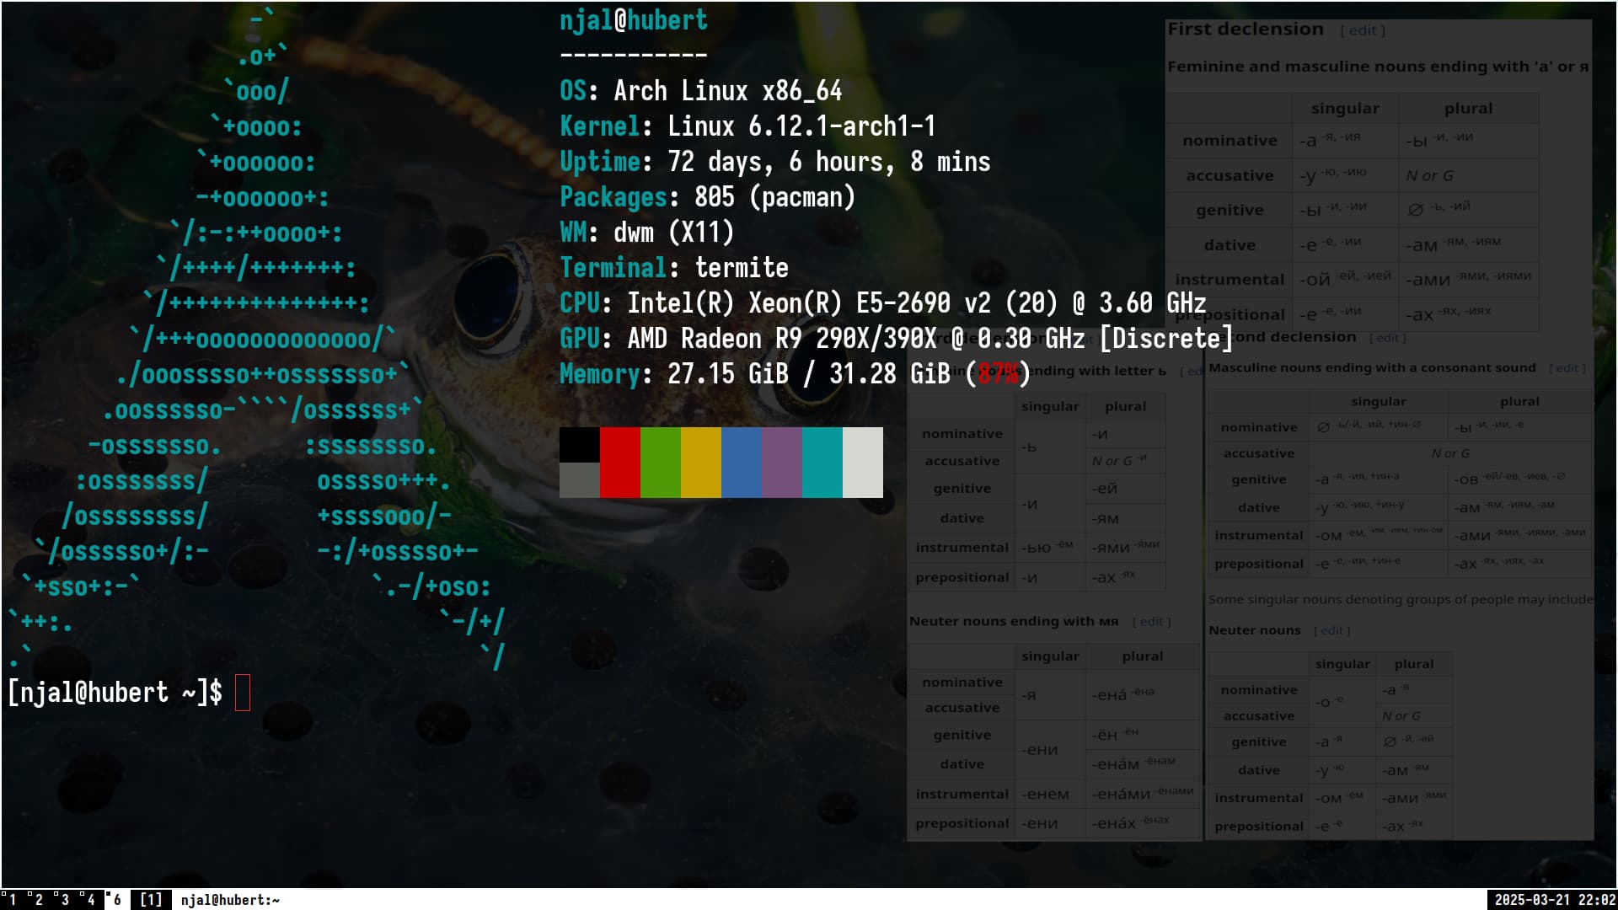The width and height of the screenshot is (1618, 910).
Task: Click the black color block
Action: click(x=580, y=445)
